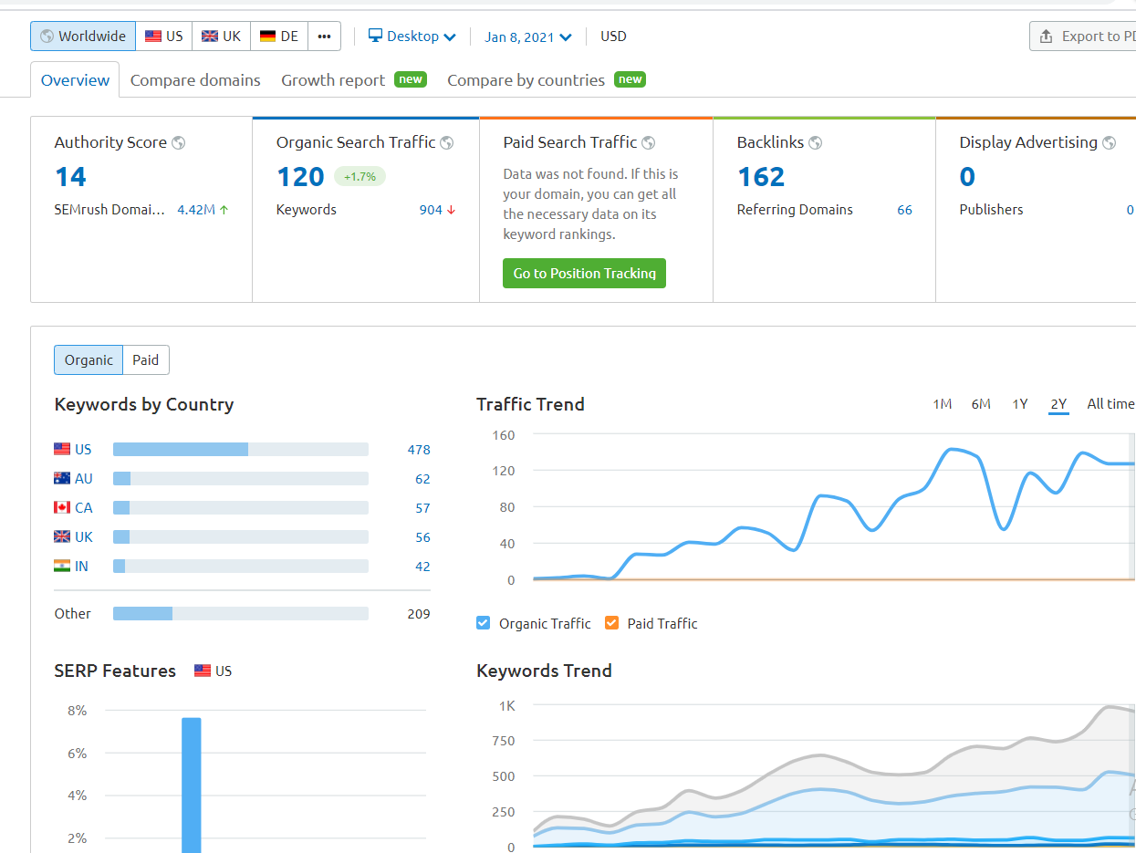Click the CA country link
The image size is (1136, 853).
84,508
